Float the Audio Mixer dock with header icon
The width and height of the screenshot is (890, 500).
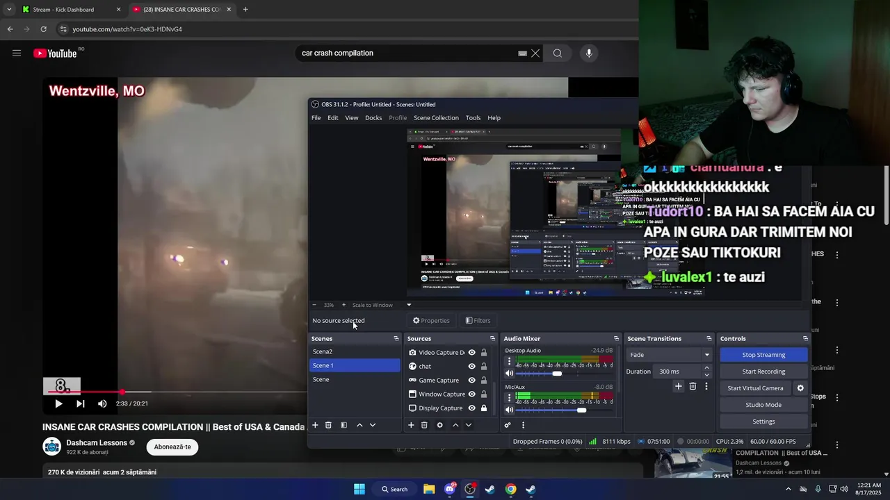click(616, 339)
